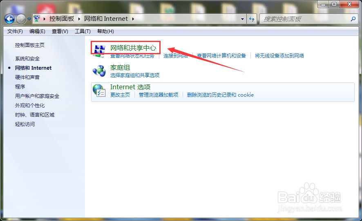Open the 工具(T) menu
This screenshot has width=362, height=221.
click(83, 31)
